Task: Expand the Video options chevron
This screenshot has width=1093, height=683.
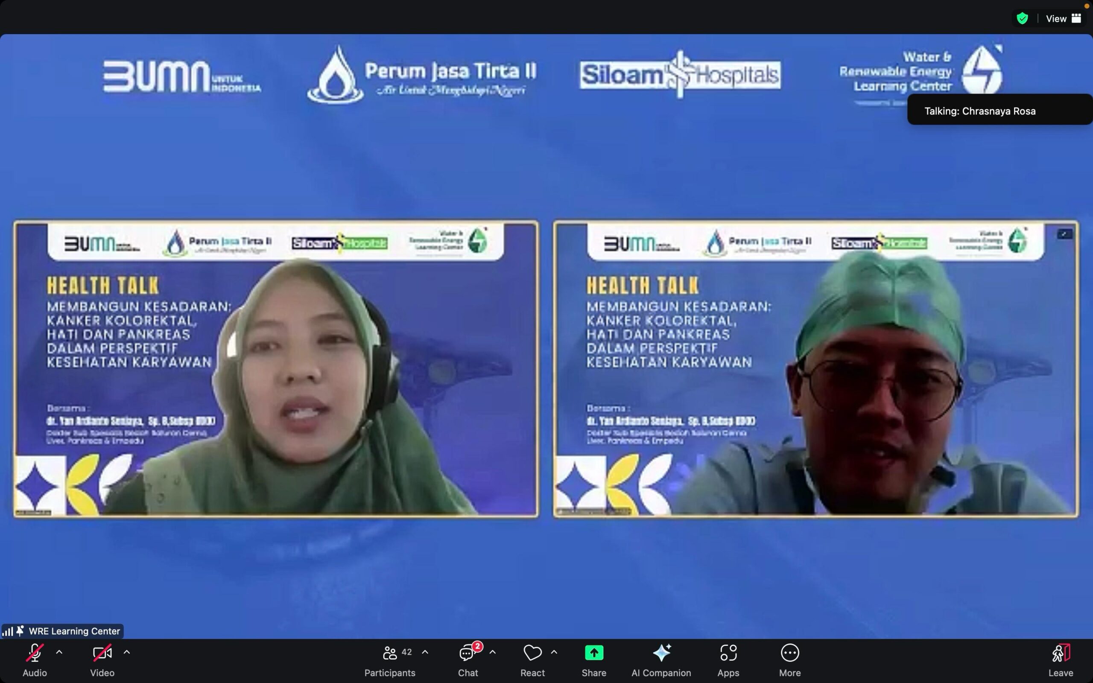Action: click(127, 652)
